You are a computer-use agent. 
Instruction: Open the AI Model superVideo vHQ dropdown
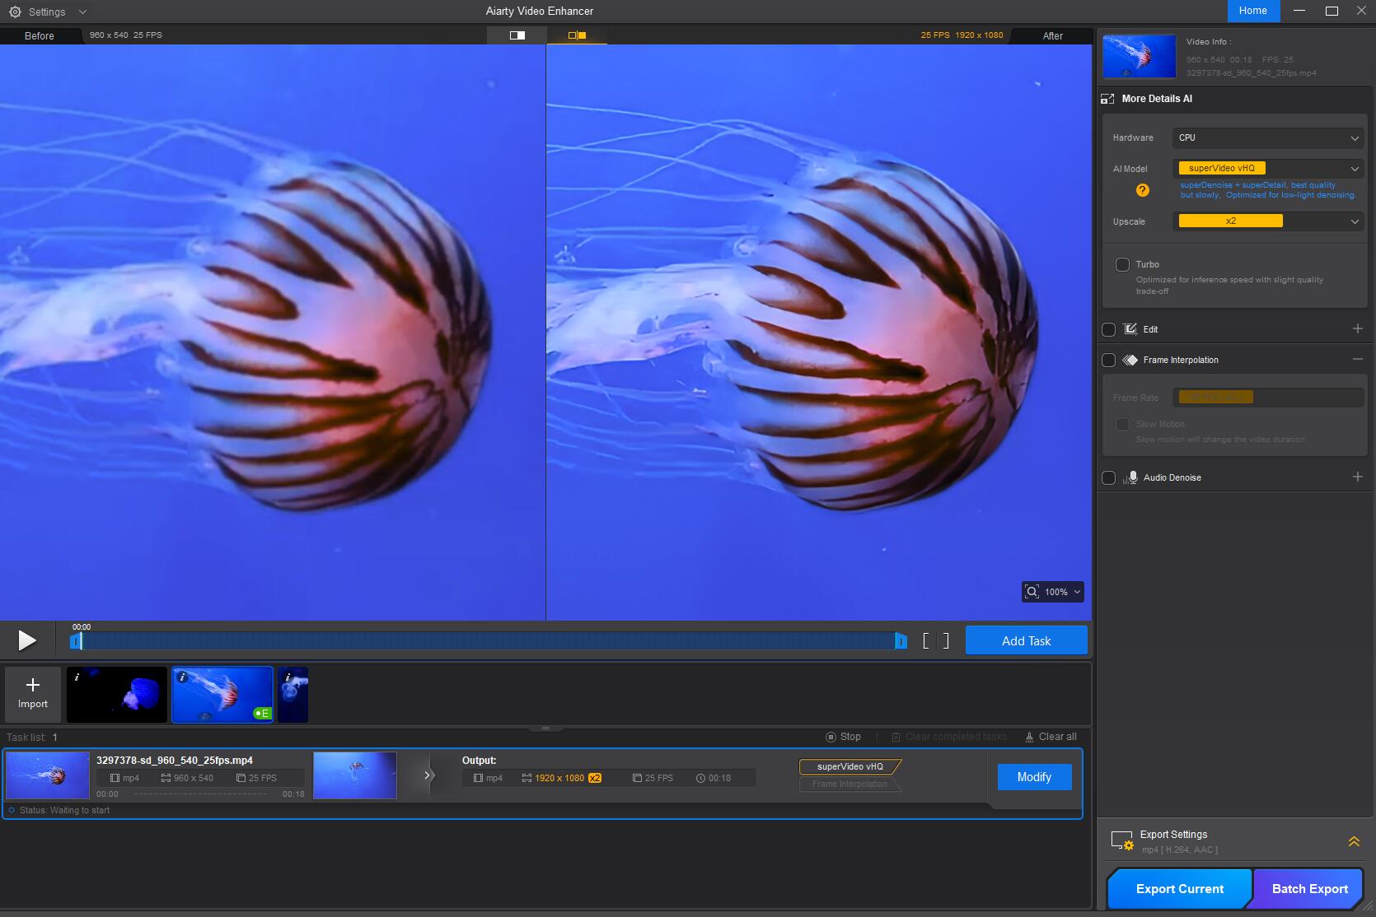point(1267,169)
